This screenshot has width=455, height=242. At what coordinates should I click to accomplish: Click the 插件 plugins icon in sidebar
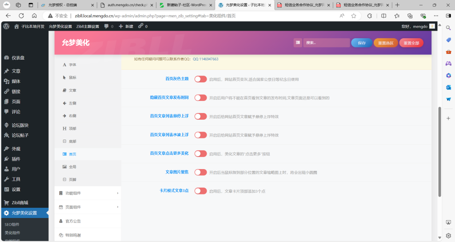(6, 159)
